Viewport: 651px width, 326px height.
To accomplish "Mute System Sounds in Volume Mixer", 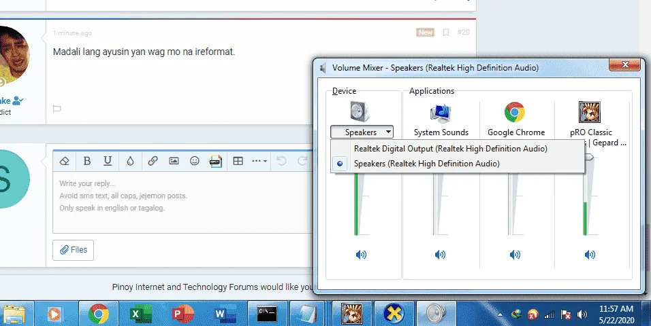I will pyautogui.click(x=440, y=254).
